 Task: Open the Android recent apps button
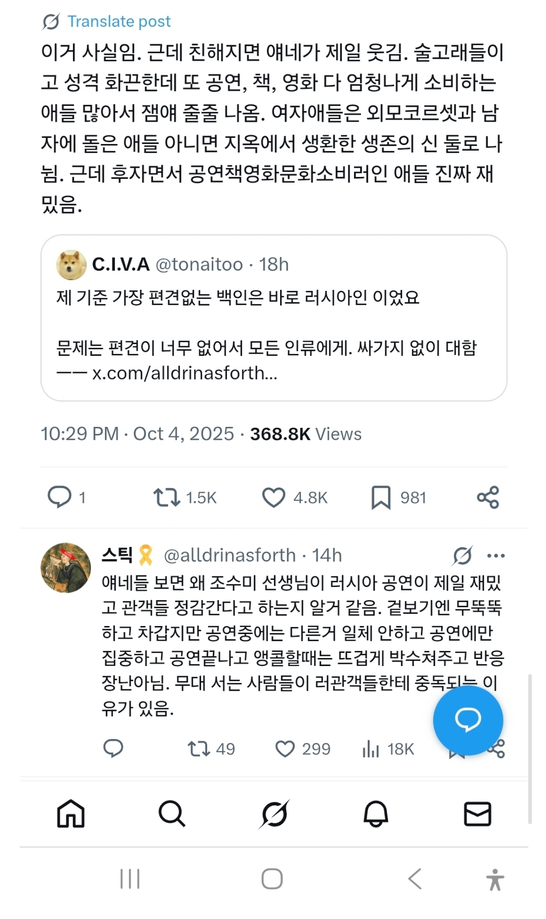click(130, 879)
